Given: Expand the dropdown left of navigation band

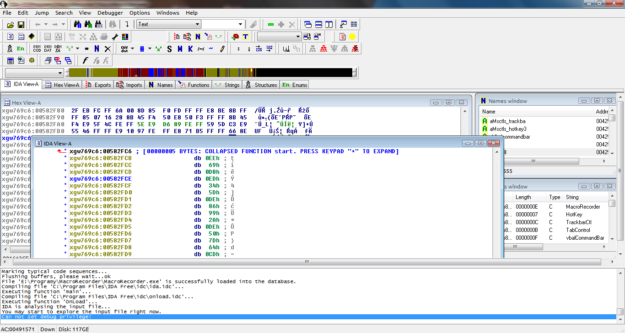Looking at the screenshot, I should (x=60, y=73).
